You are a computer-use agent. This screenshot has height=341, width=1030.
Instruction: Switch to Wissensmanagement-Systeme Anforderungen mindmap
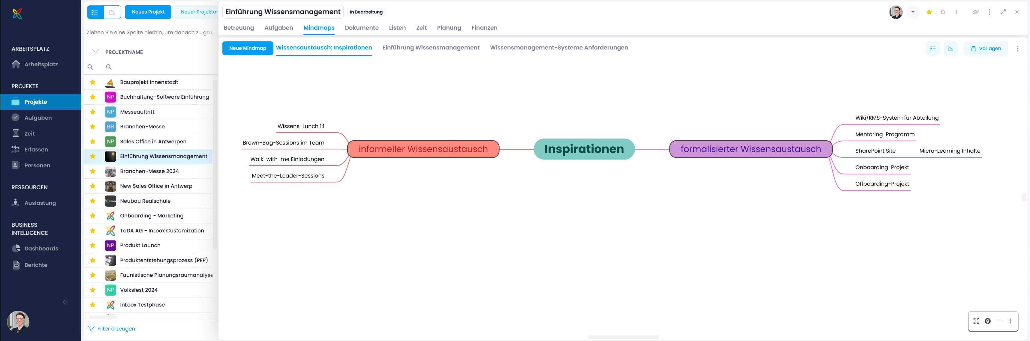click(559, 48)
